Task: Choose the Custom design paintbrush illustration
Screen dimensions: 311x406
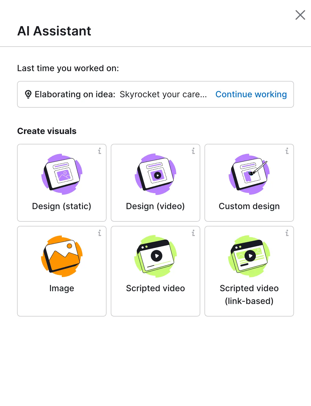Action: point(249,174)
